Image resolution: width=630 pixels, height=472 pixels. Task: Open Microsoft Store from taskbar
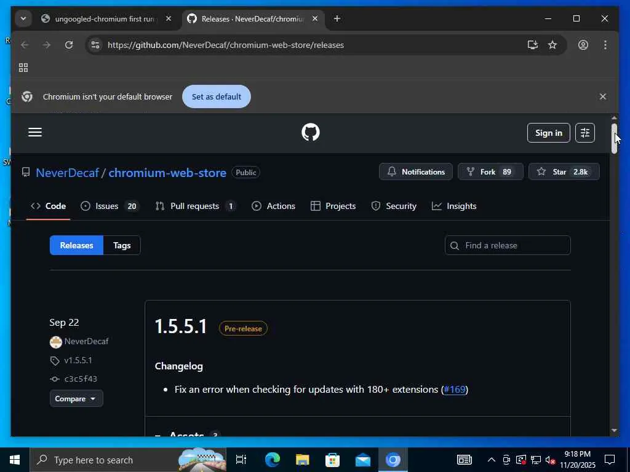point(332,460)
